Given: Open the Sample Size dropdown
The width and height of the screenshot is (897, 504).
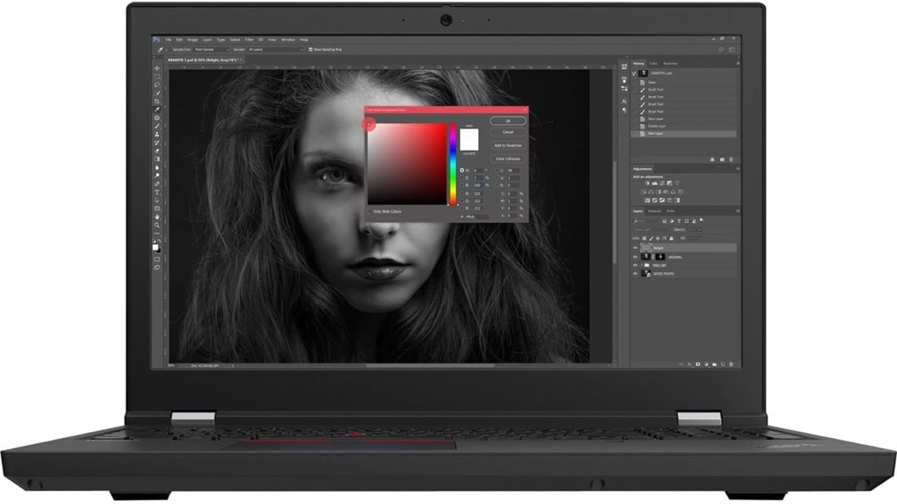Looking at the screenshot, I should [211, 50].
